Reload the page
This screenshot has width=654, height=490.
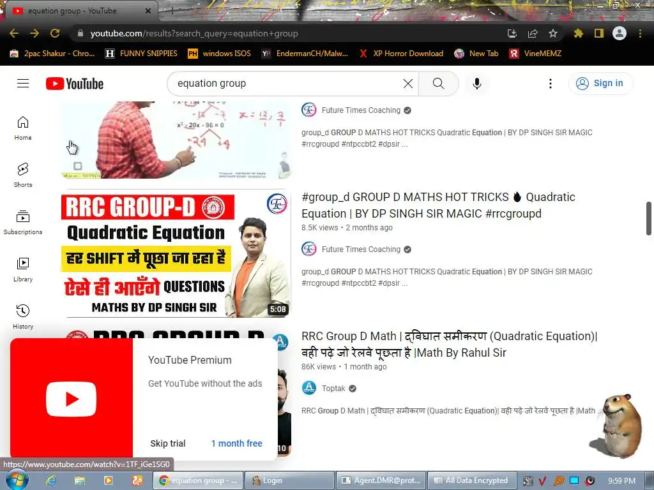pos(55,33)
